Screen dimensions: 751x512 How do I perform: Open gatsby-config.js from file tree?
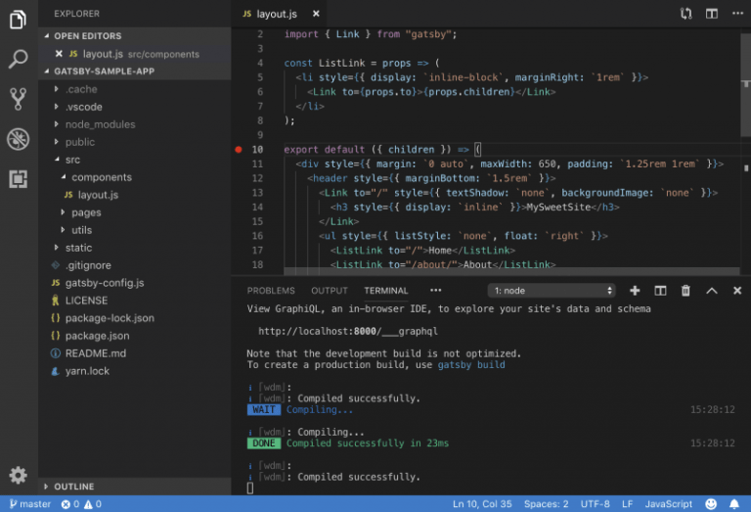pos(104,283)
